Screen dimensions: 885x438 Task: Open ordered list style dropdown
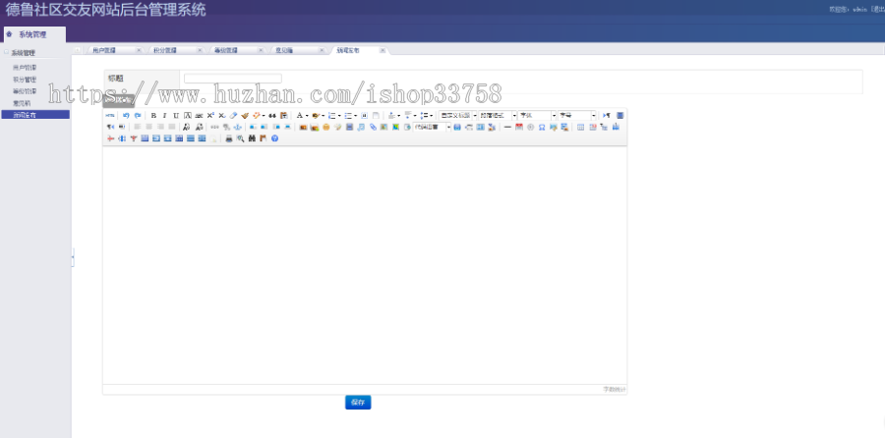[339, 116]
